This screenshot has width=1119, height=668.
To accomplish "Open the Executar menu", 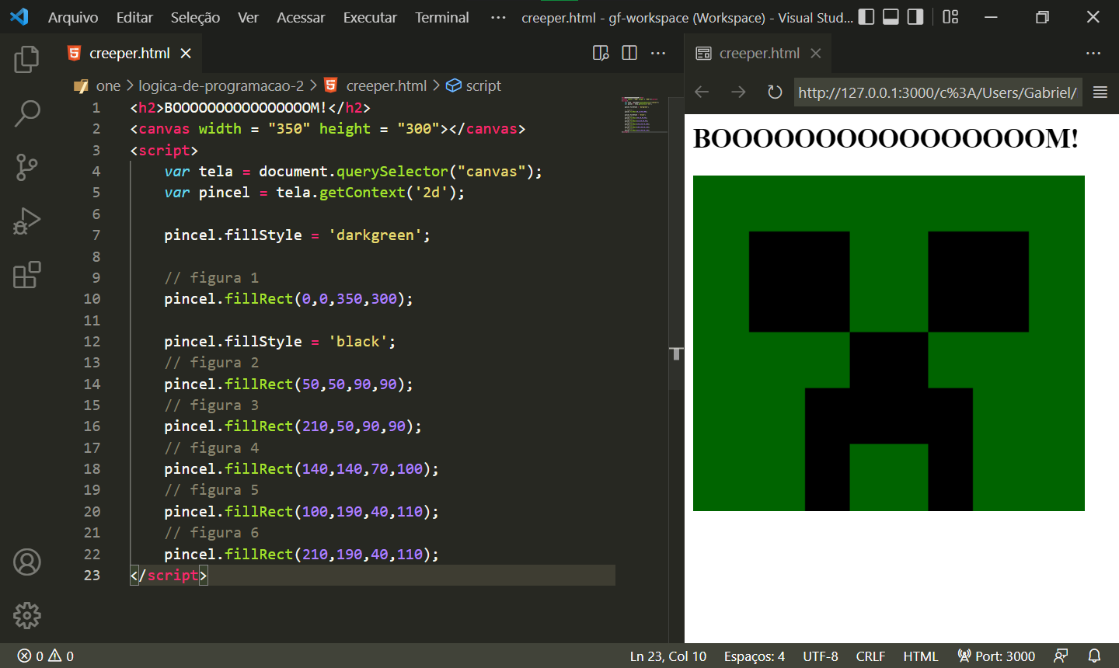I will tap(370, 17).
